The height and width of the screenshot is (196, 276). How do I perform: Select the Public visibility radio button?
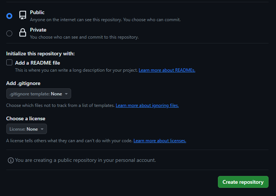9,16
